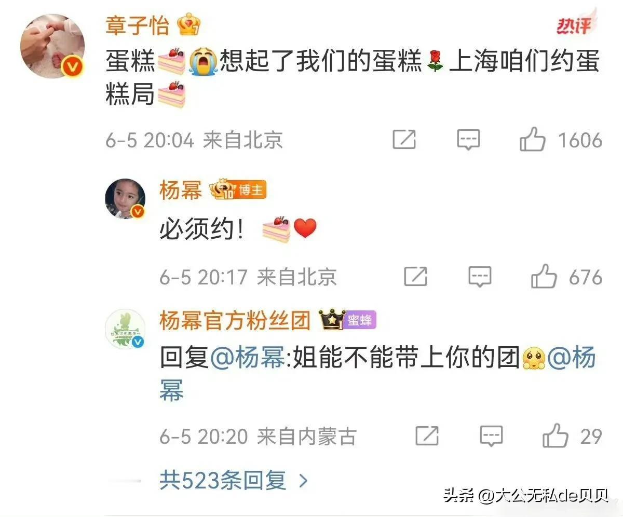The height and width of the screenshot is (517, 623).
Task: Tap the comment icon on 杨幂's reply
Action: coord(480,277)
